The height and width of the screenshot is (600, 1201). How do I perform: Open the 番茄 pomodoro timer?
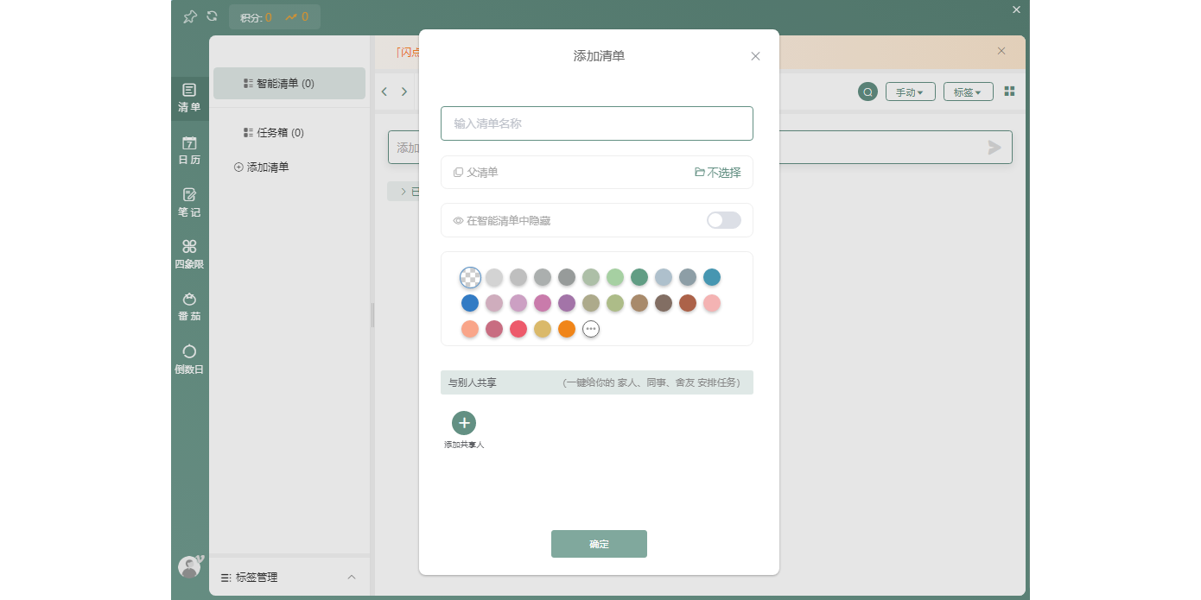tap(189, 306)
